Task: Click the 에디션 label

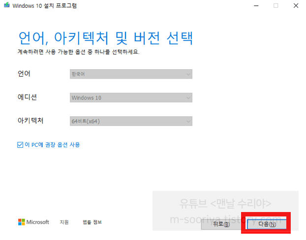Action: (x=27, y=97)
